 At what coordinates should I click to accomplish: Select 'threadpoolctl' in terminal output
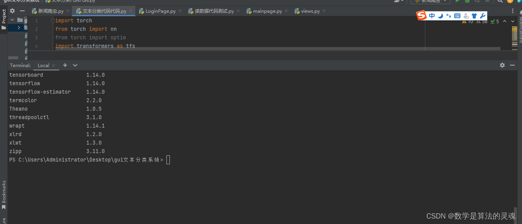(x=29, y=117)
